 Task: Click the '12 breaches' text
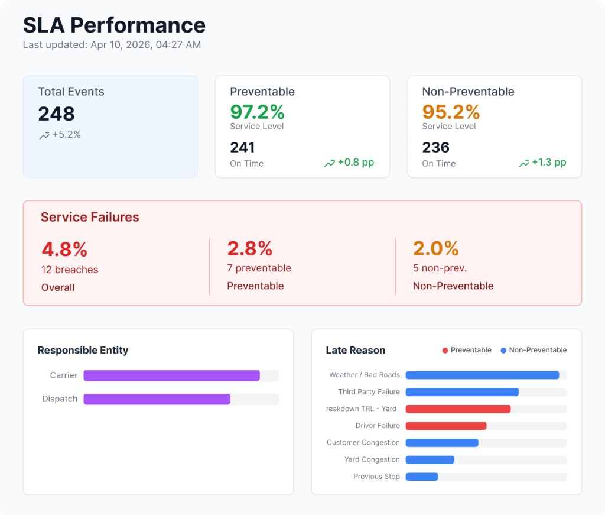click(x=70, y=270)
